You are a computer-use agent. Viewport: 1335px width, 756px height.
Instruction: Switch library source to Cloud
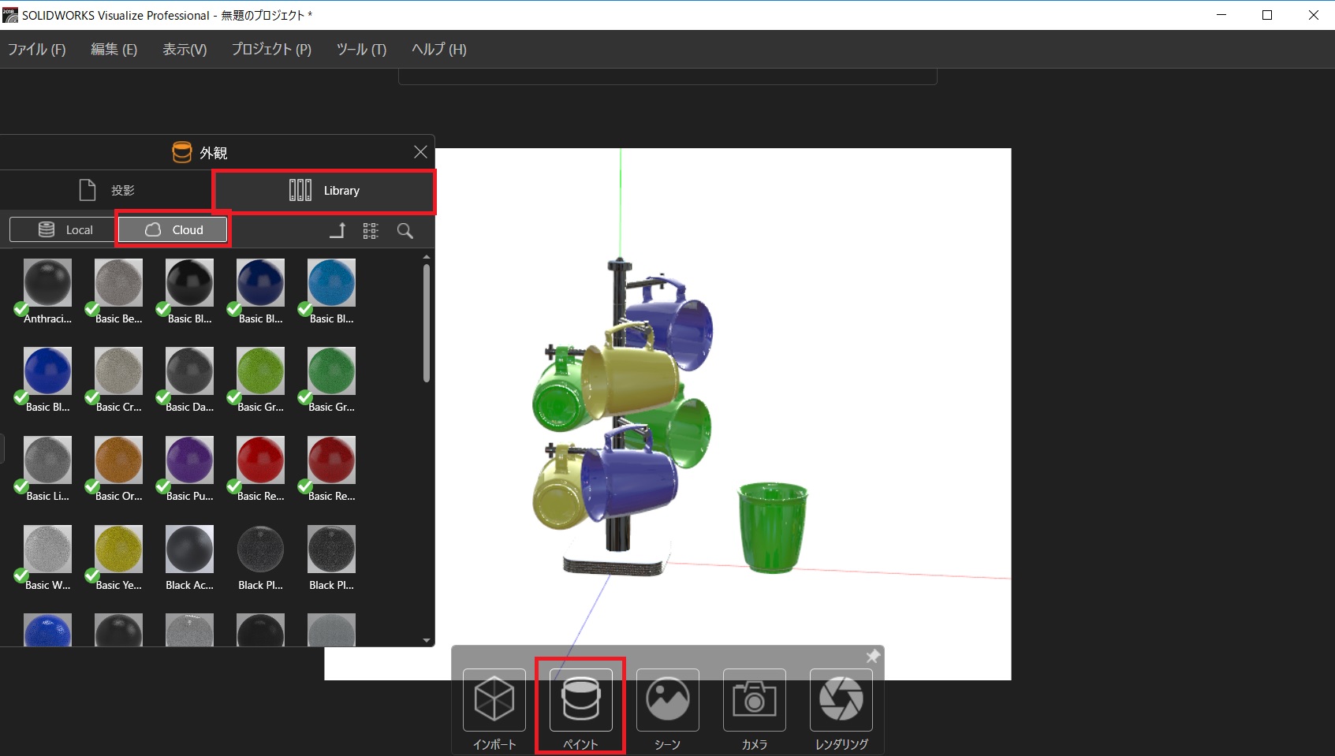click(x=173, y=229)
